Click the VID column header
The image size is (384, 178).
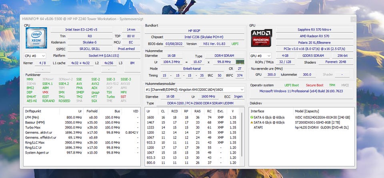click(131, 111)
